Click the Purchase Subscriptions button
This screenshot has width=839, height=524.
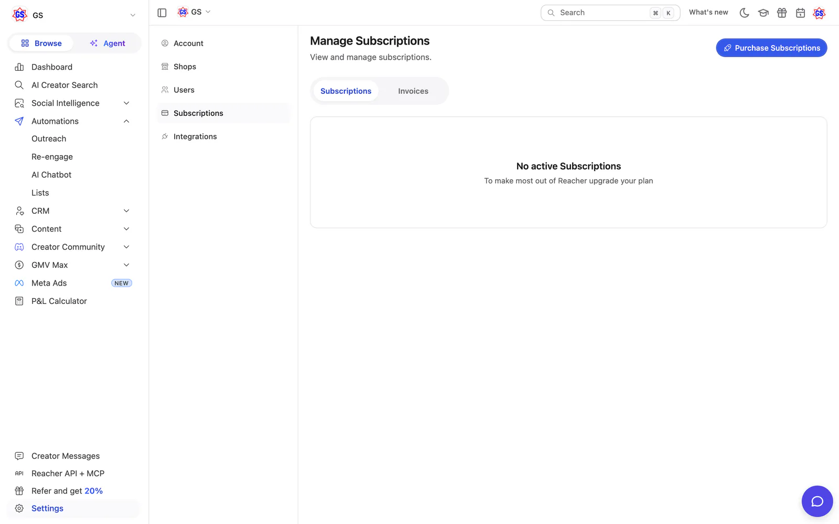771,48
